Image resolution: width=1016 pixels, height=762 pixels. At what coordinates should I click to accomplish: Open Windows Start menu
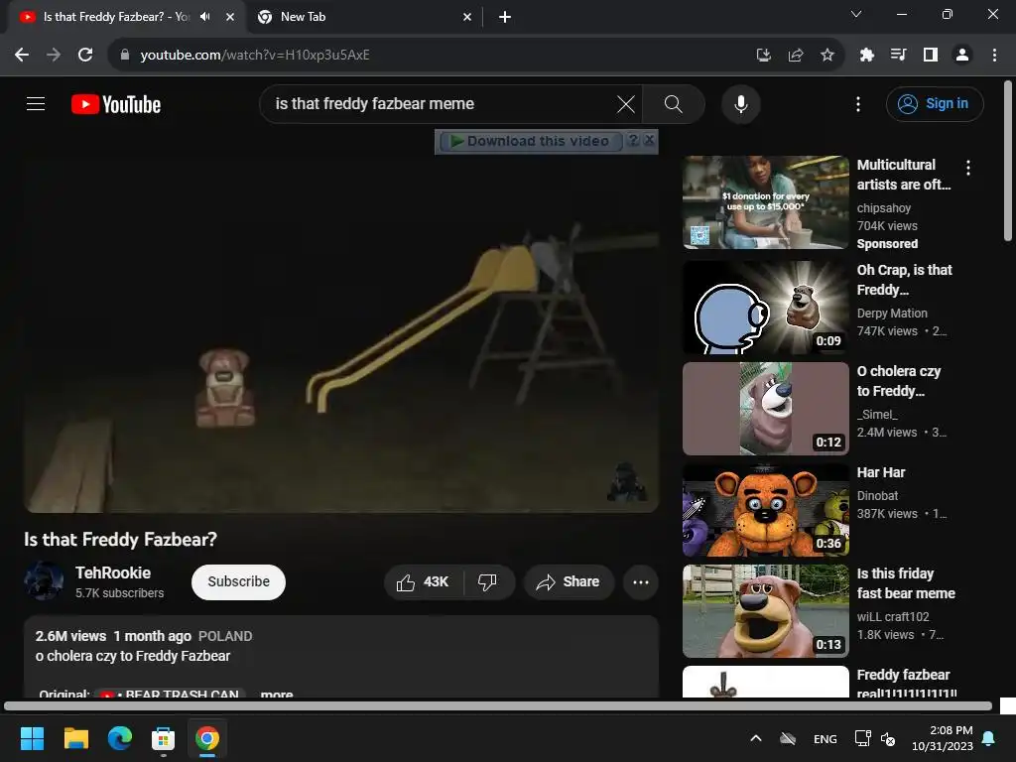coord(32,738)
